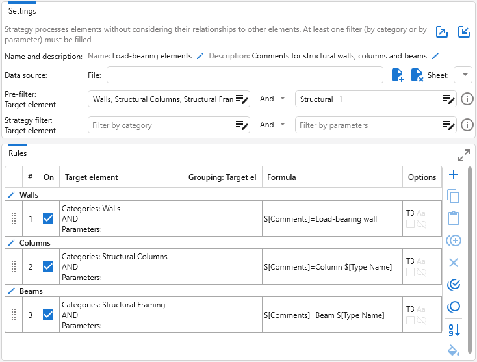Click the import settings icon
477x362 pixels.
(x=464, y=32)
